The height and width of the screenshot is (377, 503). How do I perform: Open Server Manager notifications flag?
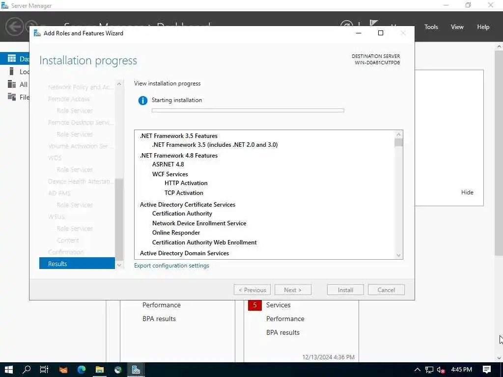point(373,23)
